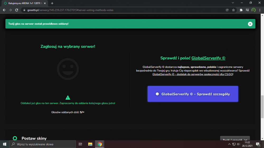The width and height of the screenshot is (264, 148).
Task: Open a new browser tab
Action: tap(52, 3)
